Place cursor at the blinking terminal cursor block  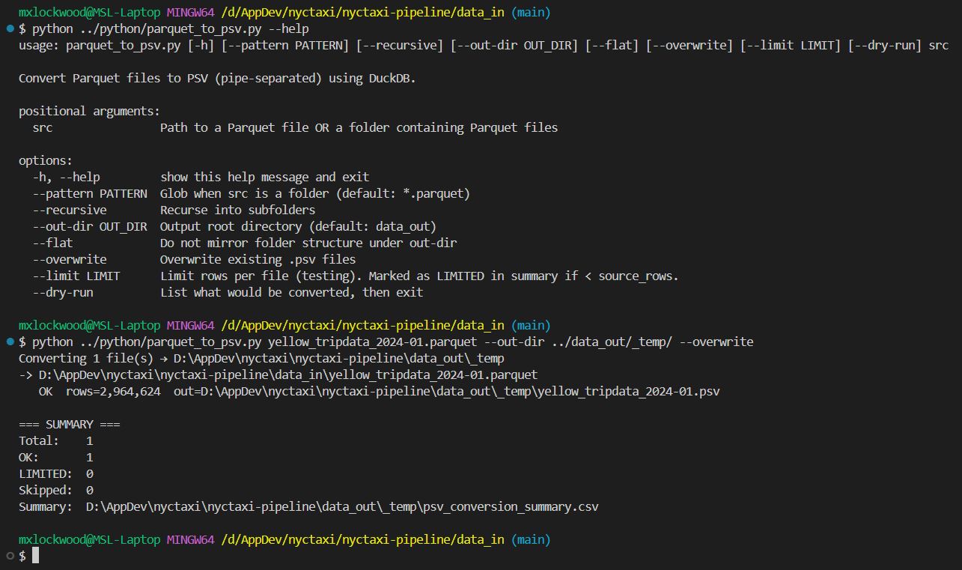click(x=35, y=556)
